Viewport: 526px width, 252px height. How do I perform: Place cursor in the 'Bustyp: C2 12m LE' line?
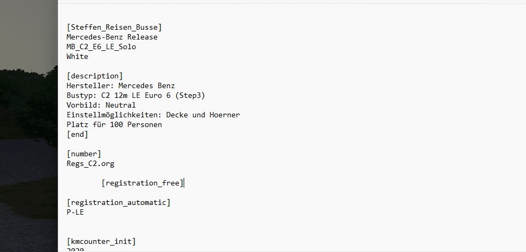(x=135, y=95)
